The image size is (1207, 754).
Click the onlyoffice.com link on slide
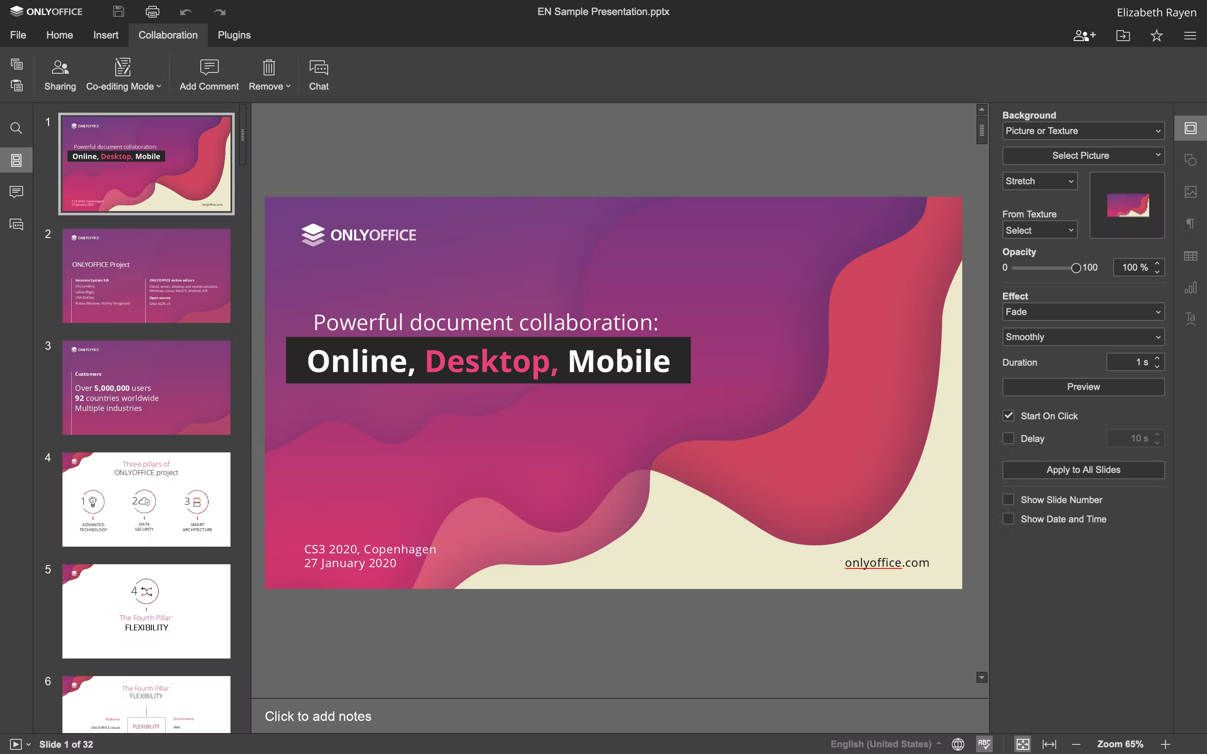coord(887,563)
